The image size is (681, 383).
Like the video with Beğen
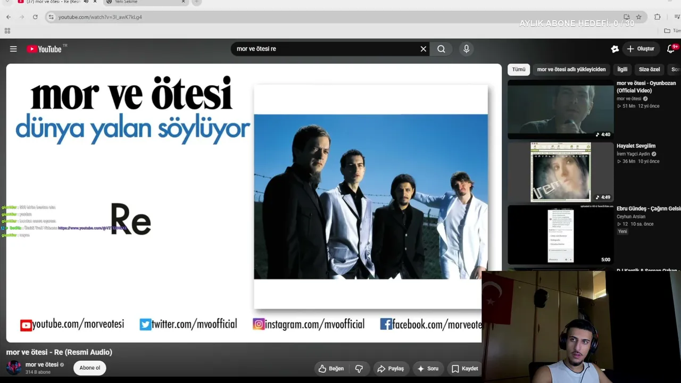331,369
